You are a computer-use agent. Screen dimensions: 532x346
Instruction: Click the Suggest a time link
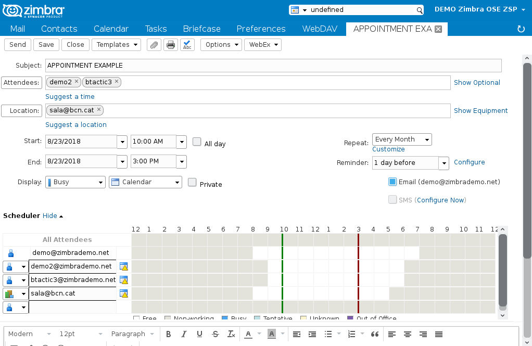click(x=70, y=97)
